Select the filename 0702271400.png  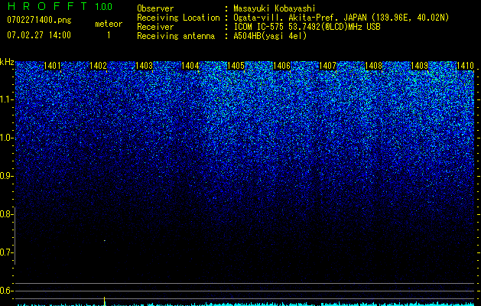(x=39, y=20)
